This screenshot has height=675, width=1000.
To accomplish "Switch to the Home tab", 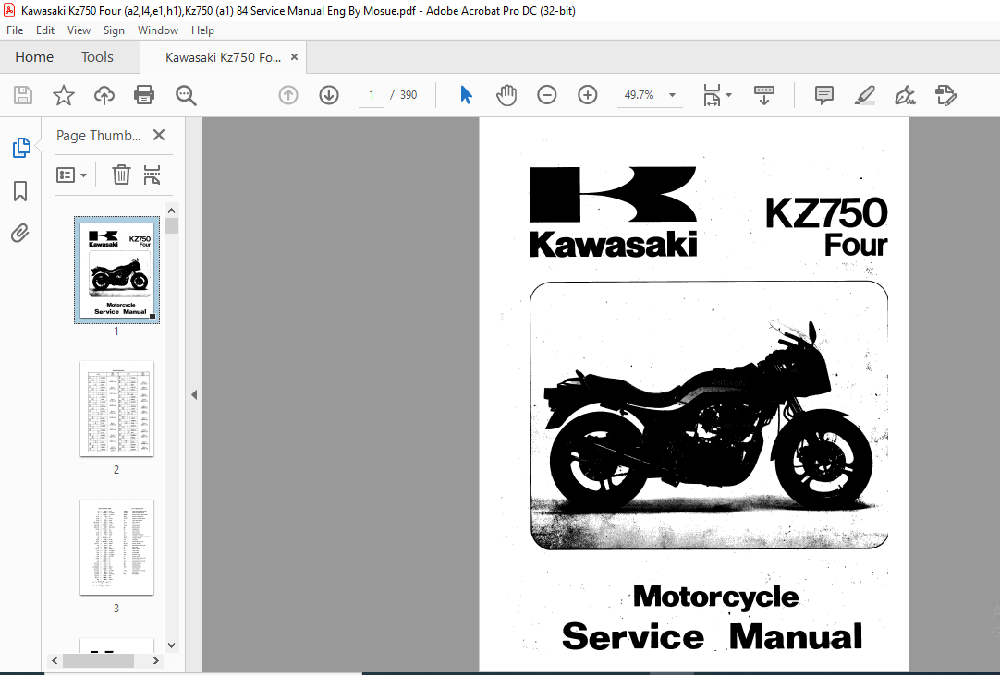I will click(34, 56).
